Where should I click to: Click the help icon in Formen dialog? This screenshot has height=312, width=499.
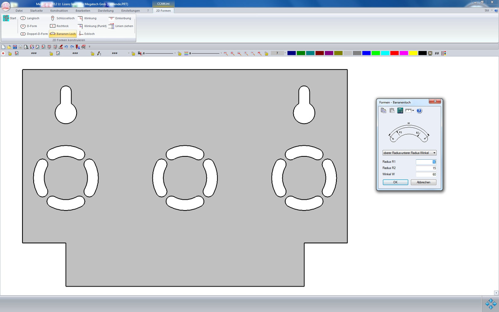419,111
